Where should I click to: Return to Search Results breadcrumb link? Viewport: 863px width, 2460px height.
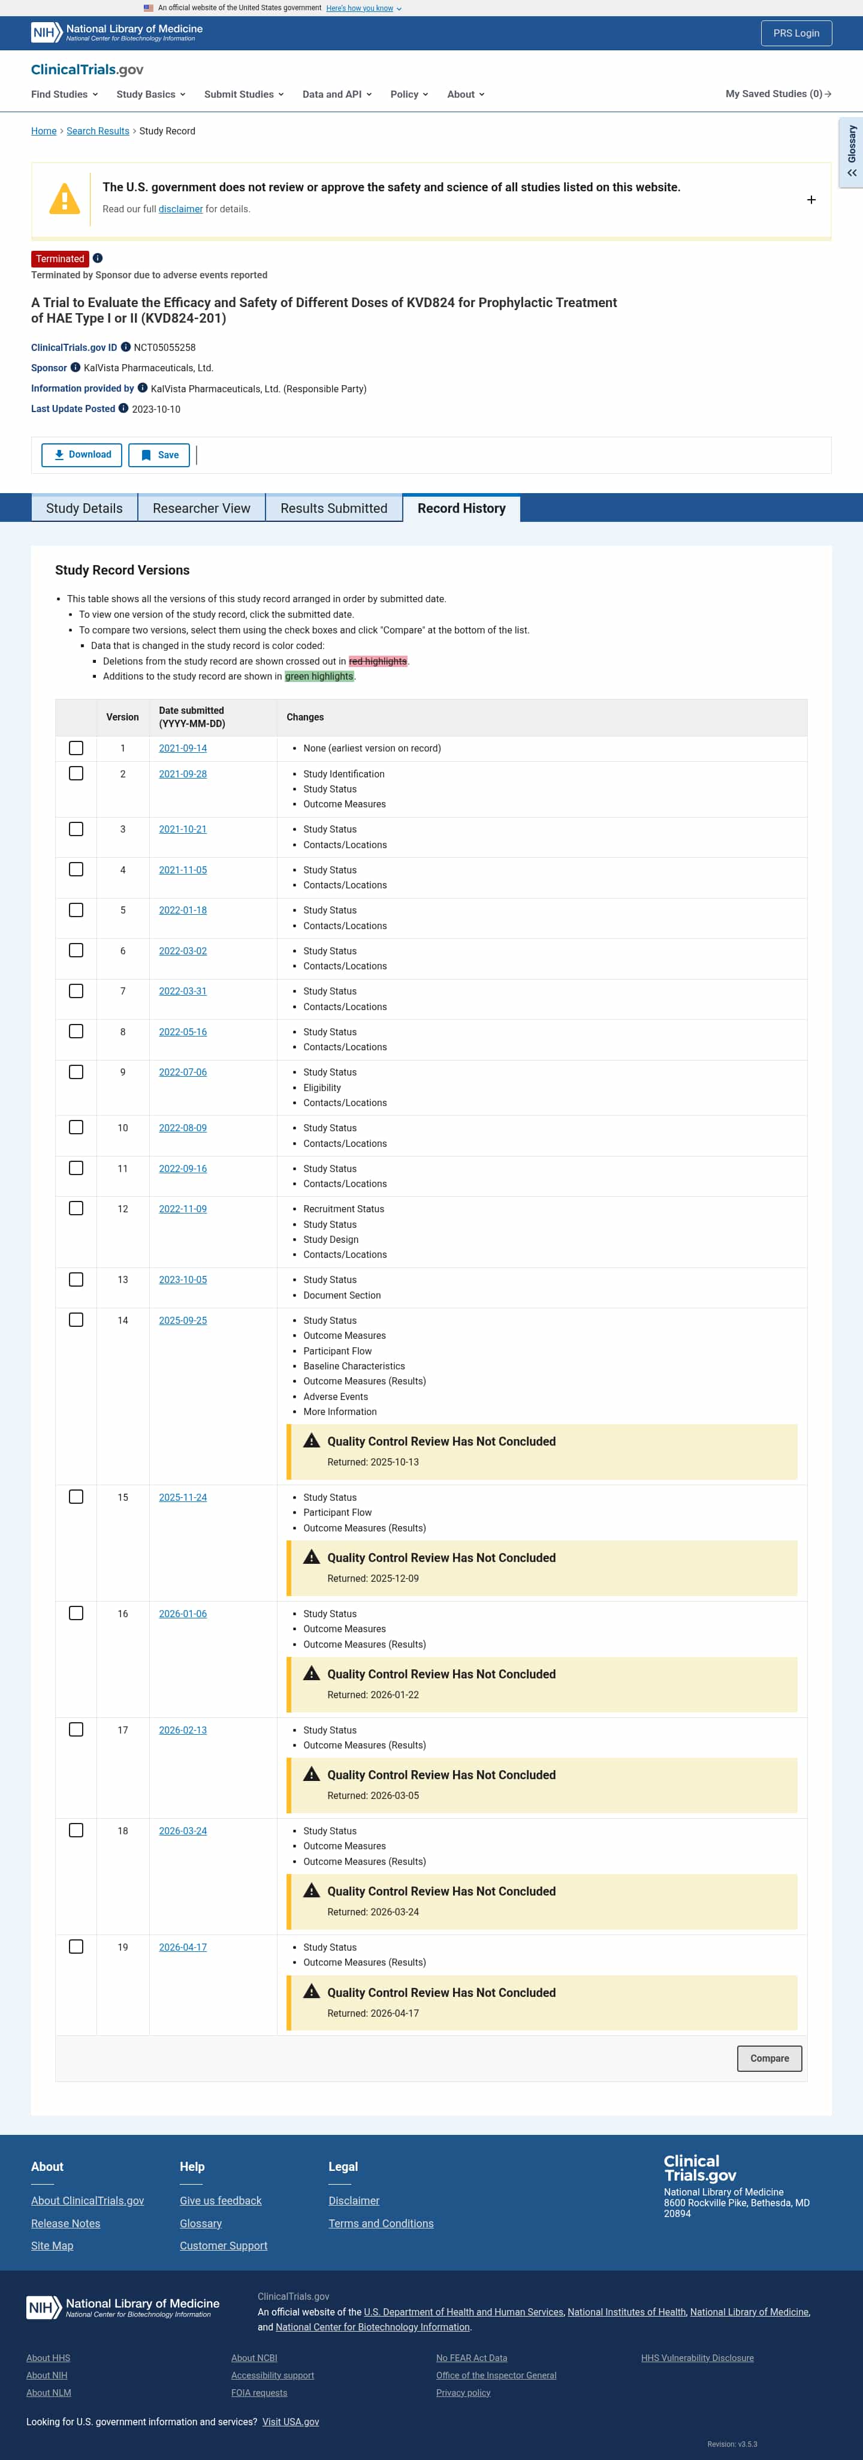pyautogui.click(x=98, y=131)
